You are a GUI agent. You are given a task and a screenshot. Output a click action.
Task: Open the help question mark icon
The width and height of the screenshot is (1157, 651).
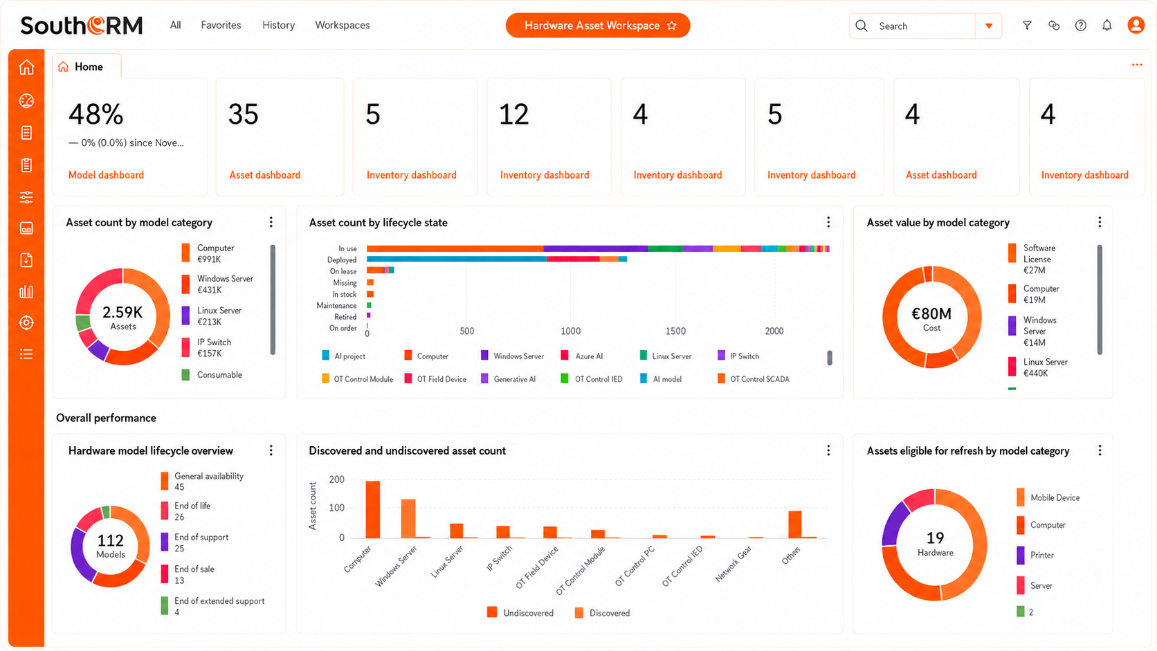point(1080,26)
